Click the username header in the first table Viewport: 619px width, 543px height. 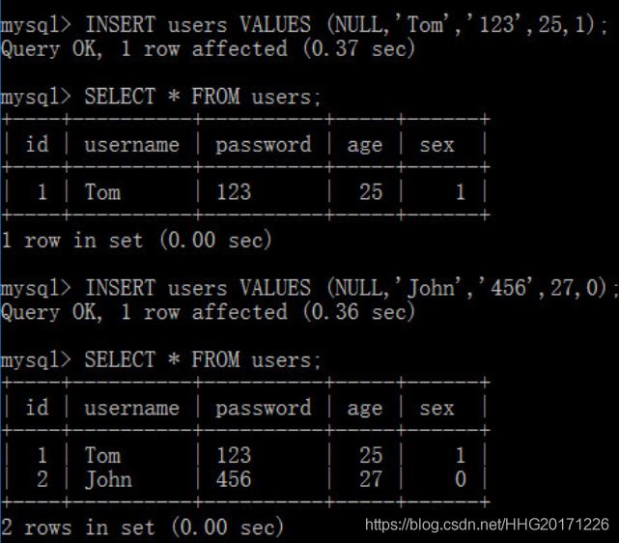coord(132,145)
